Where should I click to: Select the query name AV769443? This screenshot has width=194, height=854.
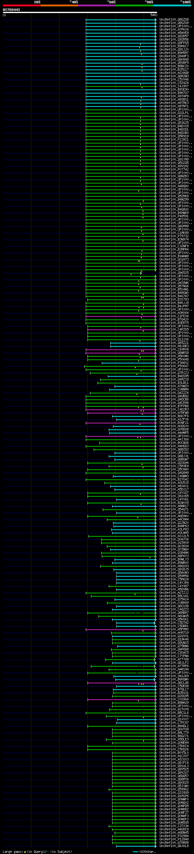pos(11,10)
